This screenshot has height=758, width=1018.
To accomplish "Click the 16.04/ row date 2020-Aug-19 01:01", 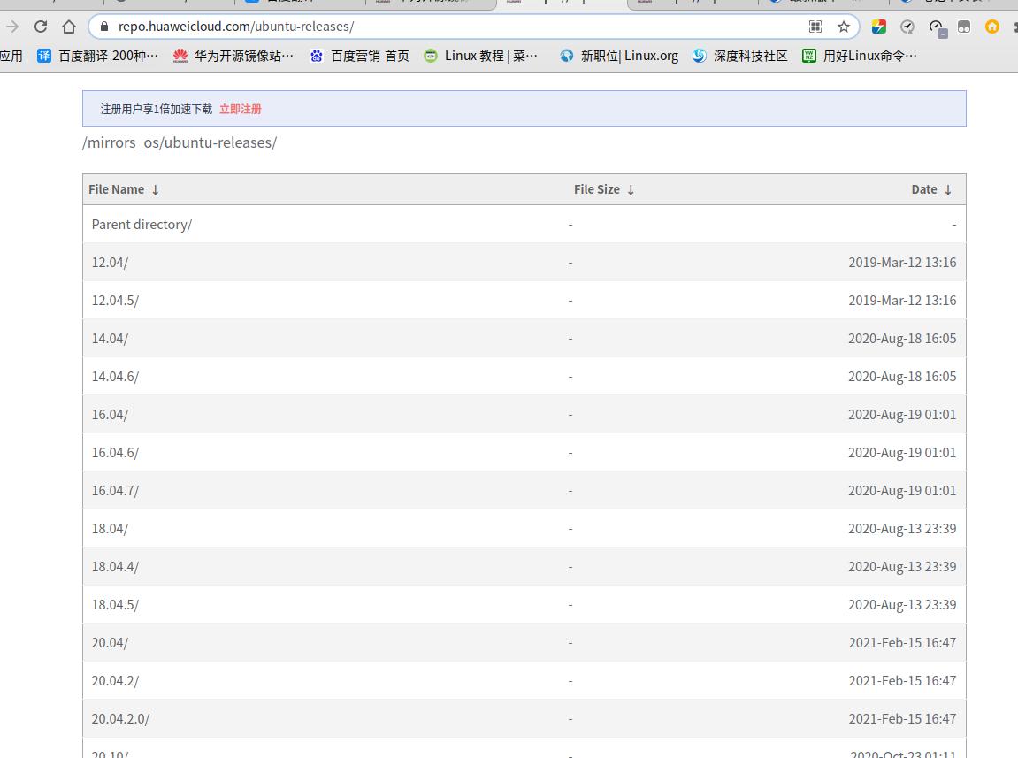I will click(x=902, y=415).
